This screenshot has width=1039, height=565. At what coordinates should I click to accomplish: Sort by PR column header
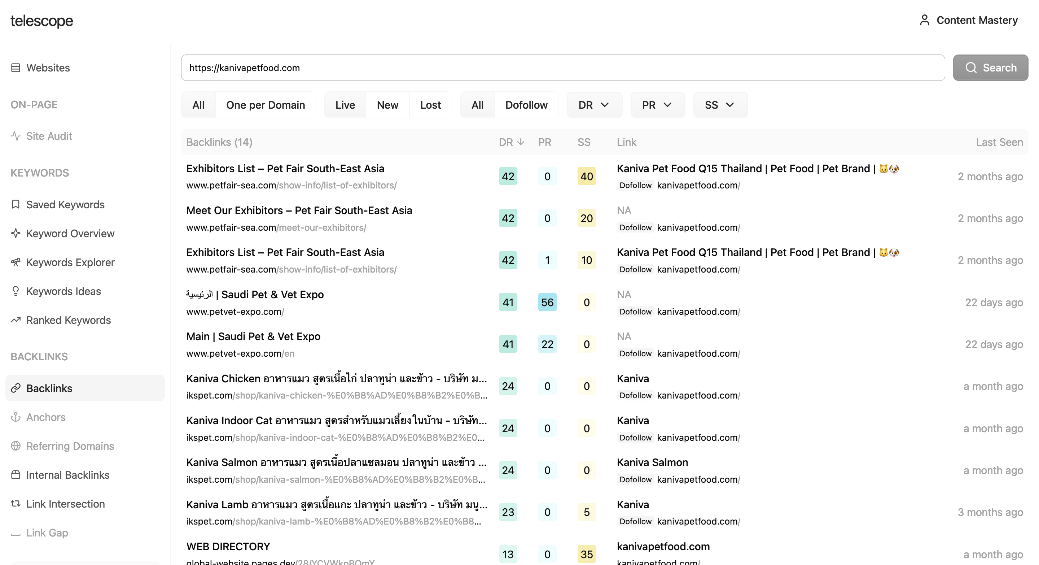tap(544, 142)
